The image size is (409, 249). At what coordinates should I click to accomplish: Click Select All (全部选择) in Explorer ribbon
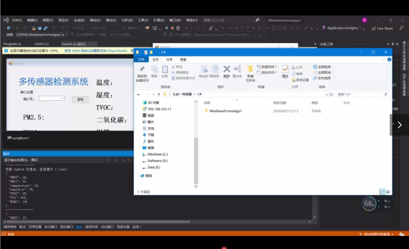pyautogui.click(x=322, y=67)
